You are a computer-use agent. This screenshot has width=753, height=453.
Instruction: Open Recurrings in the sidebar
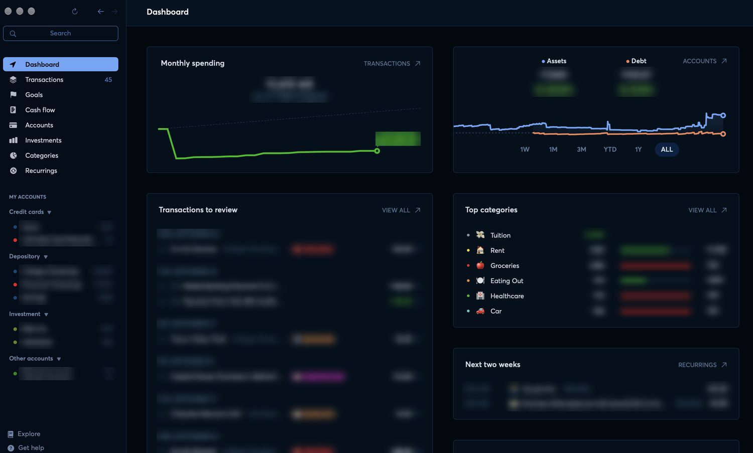[61, 171]
